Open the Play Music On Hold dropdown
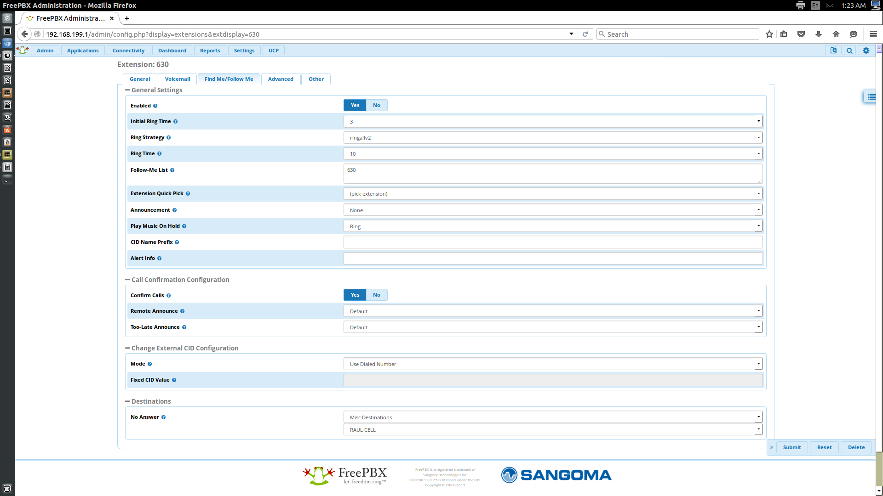This screenshot has height=496, width=883. (553, 226)
